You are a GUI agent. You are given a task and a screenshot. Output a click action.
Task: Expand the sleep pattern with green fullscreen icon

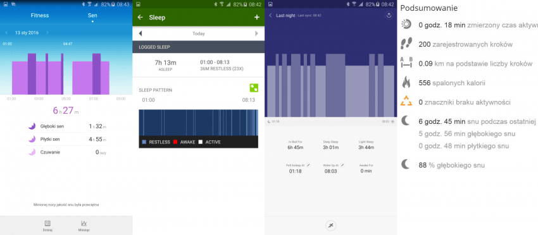pos(254,88)
